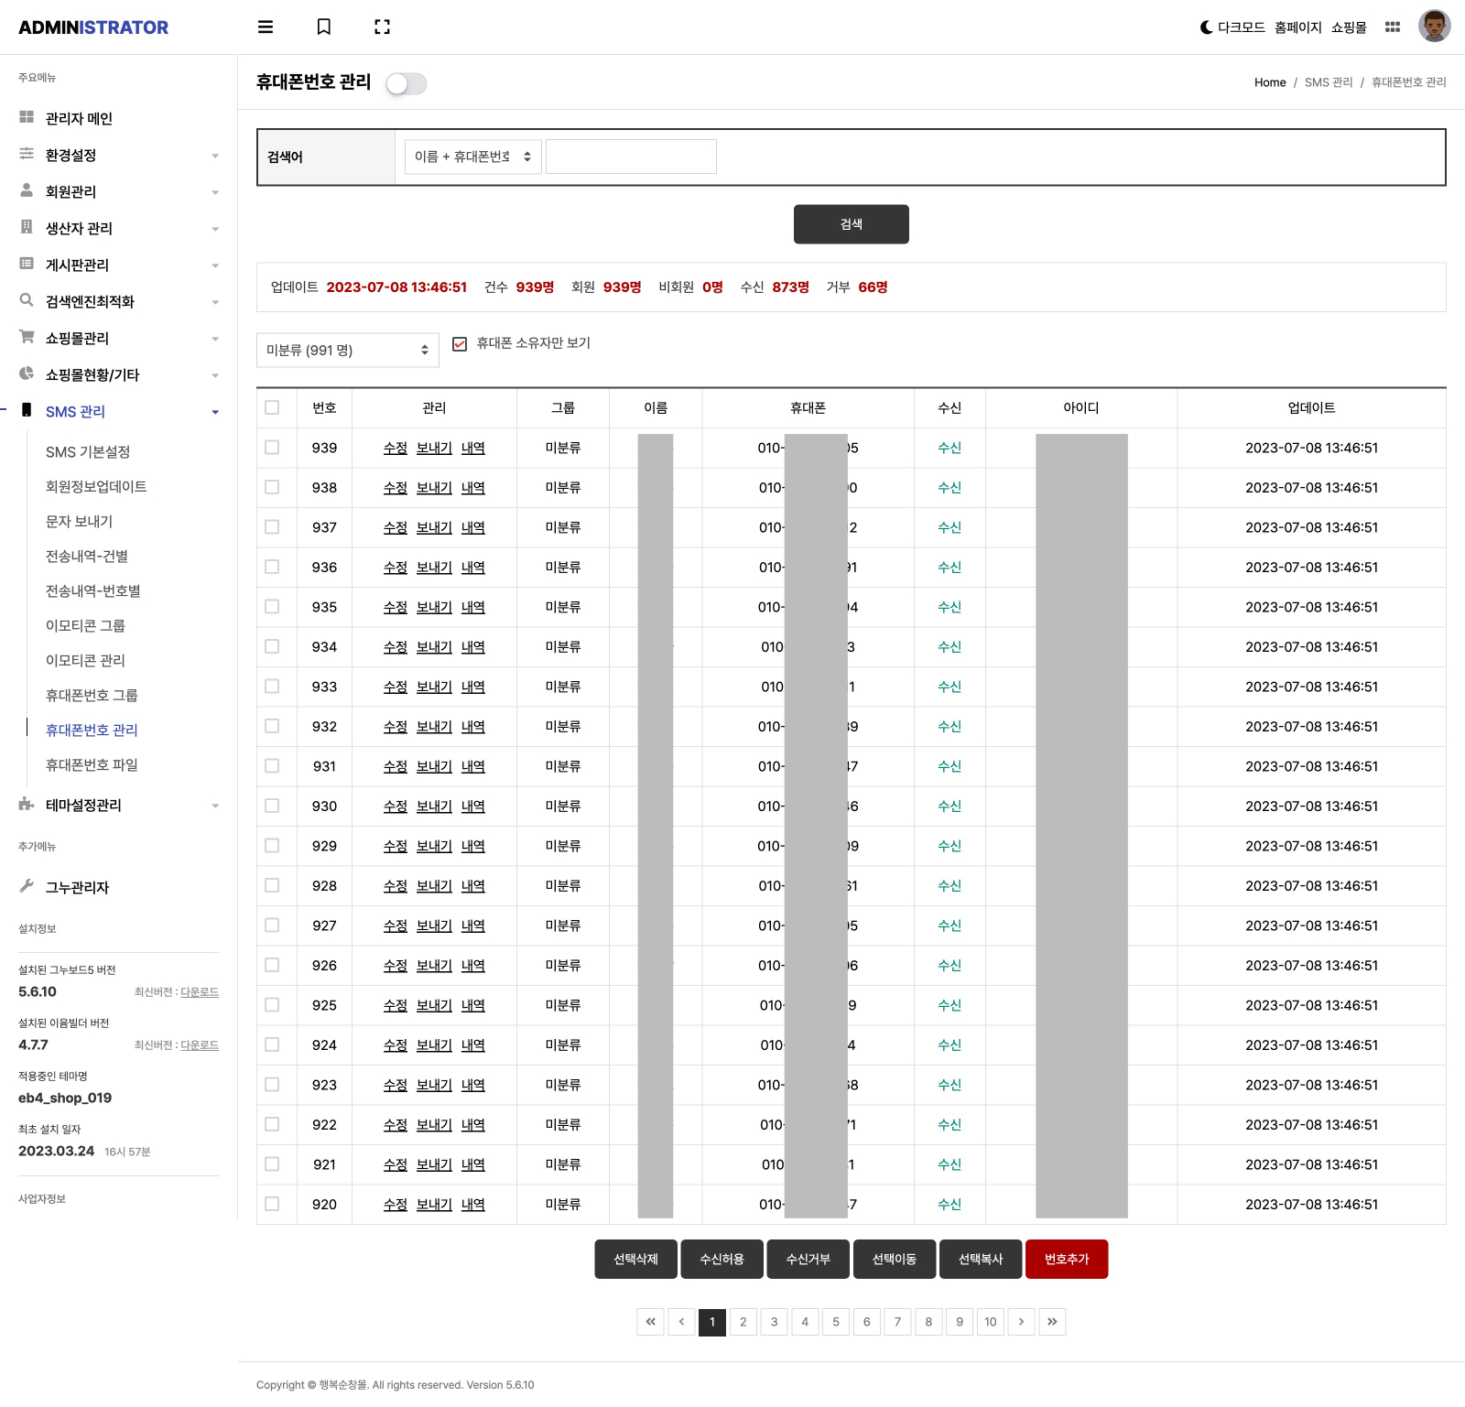Click the 쇼핑몰현황/기타 pie chart icon
This screenshot has height=1407, width=1465.
(x=27, y=373)
